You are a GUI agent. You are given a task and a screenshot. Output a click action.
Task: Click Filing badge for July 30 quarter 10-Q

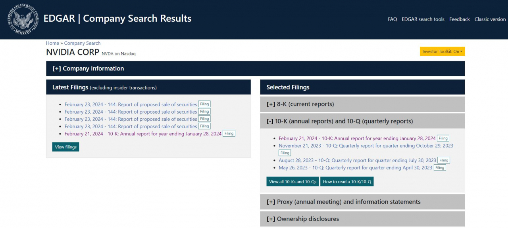tap(444, 160)
